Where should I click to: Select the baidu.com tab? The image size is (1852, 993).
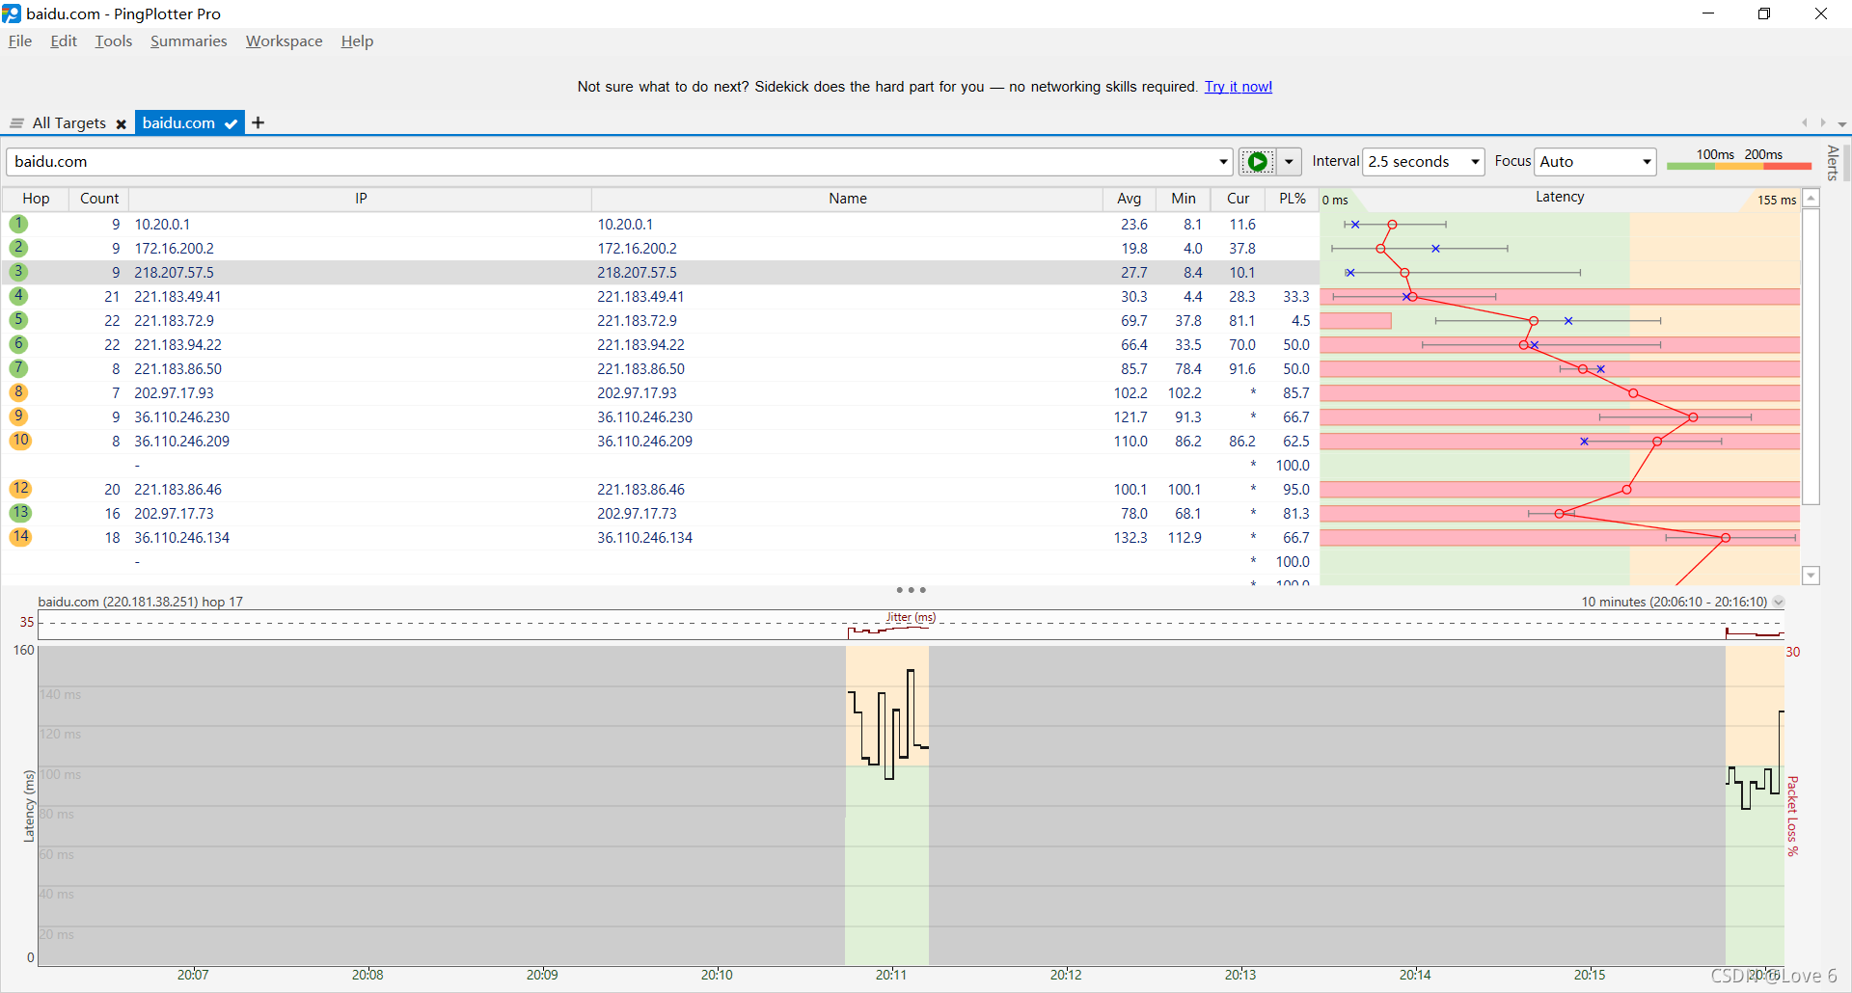[x=178, y=123]
